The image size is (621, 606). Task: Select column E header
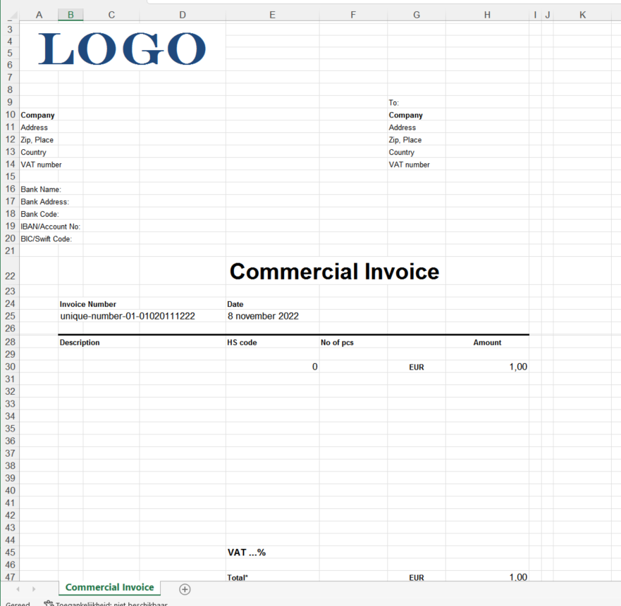(x=272, y=15)
